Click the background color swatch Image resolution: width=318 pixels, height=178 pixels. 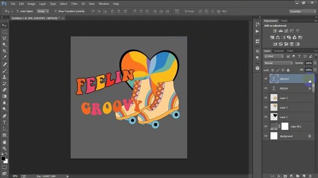click(x=6, y=162)
